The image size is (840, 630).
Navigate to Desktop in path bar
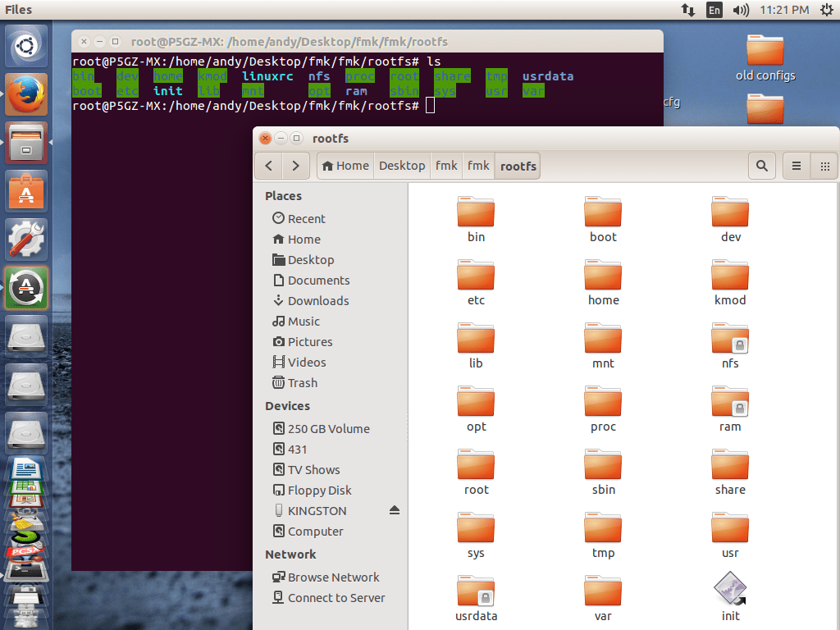(402, 166)
